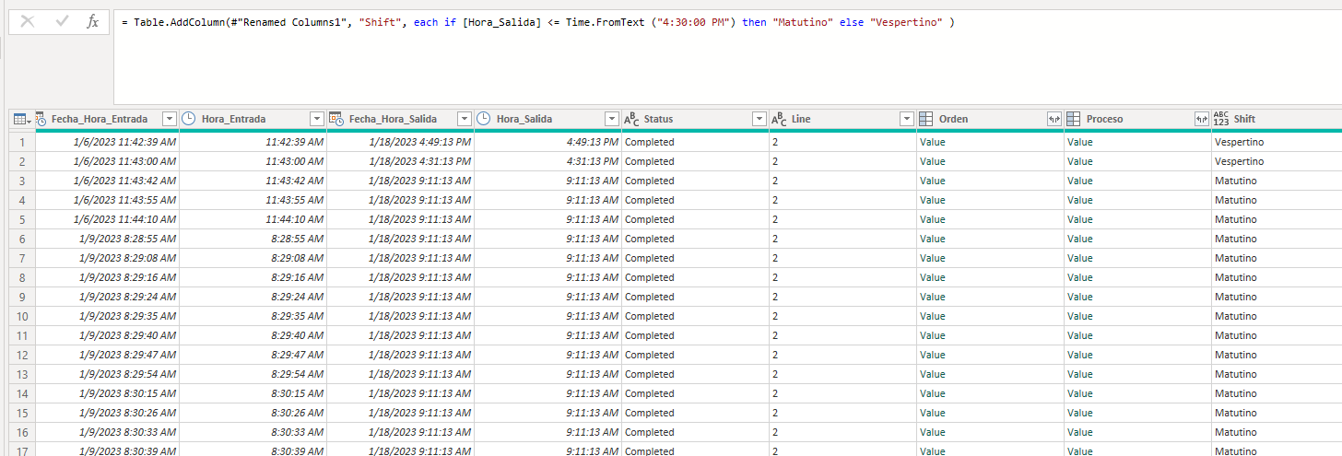
Task: Click cell 1/9/2023 8:29:54 AM
Action: tap(107, 374)
